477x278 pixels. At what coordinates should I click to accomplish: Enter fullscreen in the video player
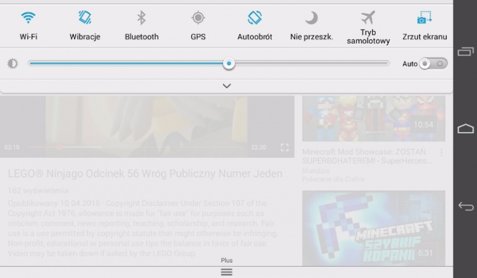pyautogui.click(x=284, y=147)
